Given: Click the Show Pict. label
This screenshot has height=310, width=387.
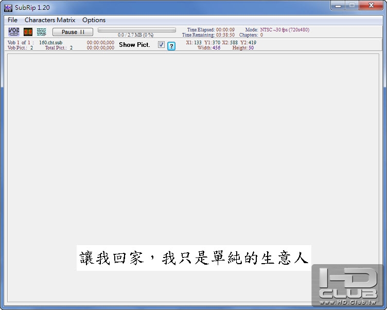Looking at the screenshot, I should point(134,45).
